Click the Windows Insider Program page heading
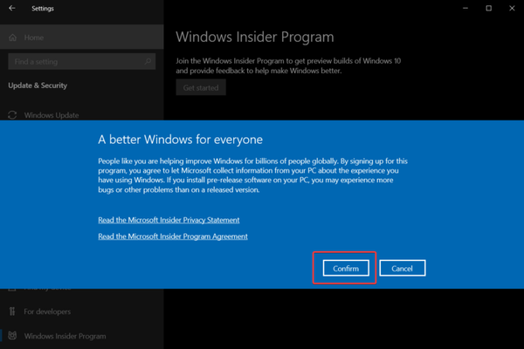 tap(255, 38)
